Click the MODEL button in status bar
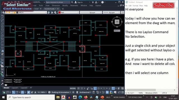This screenshot has width=179, height=100. click(x=73, y=88)
